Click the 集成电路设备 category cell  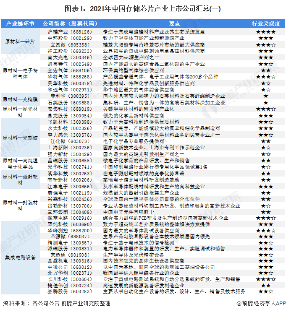(20, 257)
